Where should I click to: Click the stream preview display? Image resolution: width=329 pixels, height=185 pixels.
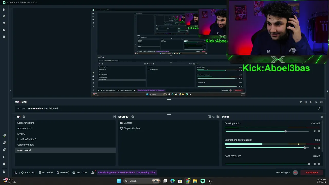pos(168,52)
